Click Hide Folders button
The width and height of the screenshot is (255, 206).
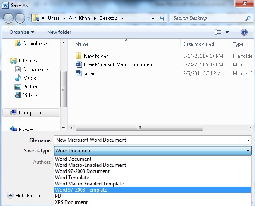pos(25,196)
